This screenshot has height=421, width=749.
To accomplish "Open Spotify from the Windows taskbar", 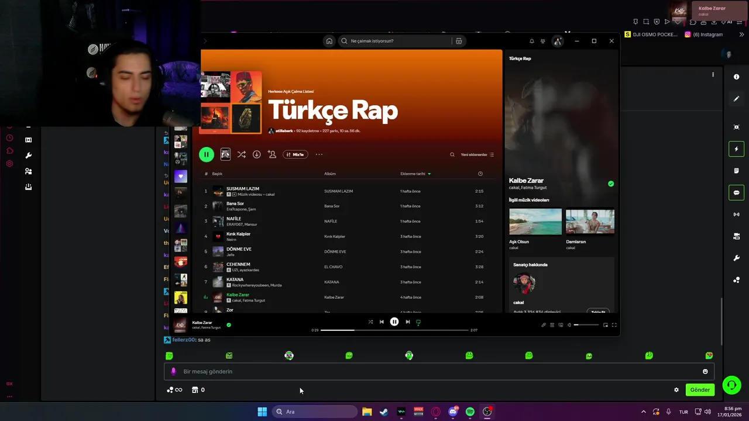I will click(470, 412).
